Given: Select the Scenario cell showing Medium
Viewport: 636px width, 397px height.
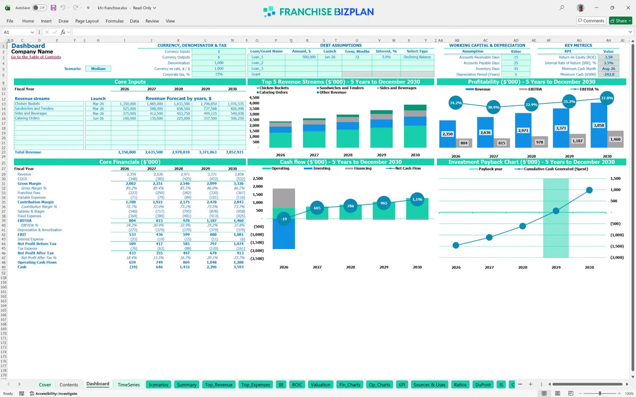Looking at the screenshot, I should [98, 68].
